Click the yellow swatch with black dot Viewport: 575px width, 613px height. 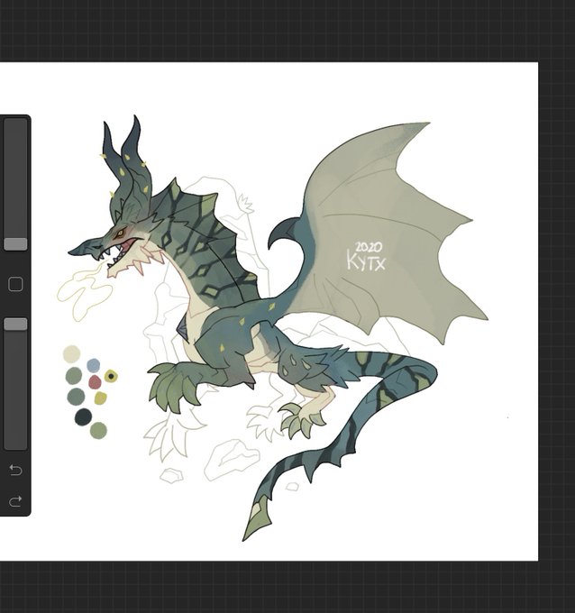(111, 376)
